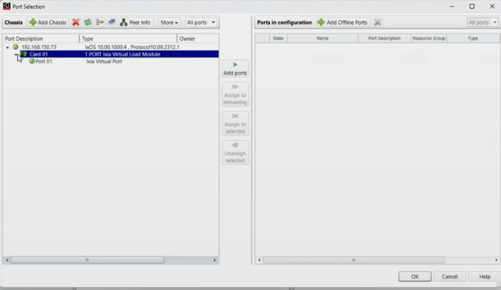Open Peer Info
Image resolution: width=501 pixels, height=290 pixels.
(136, 22)
